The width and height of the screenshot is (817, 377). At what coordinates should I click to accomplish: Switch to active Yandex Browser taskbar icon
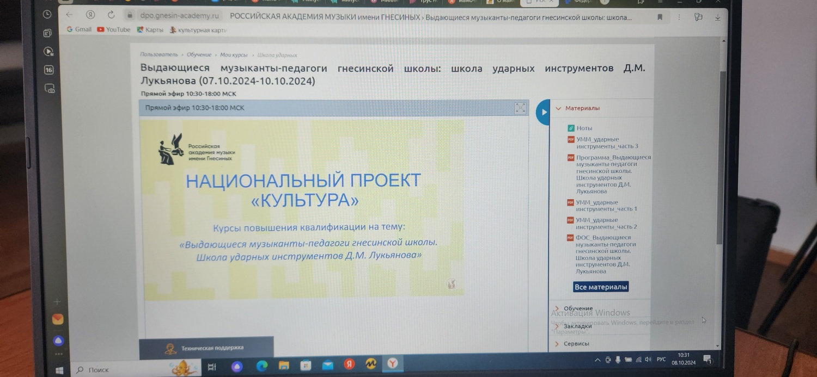click(392, 363)
